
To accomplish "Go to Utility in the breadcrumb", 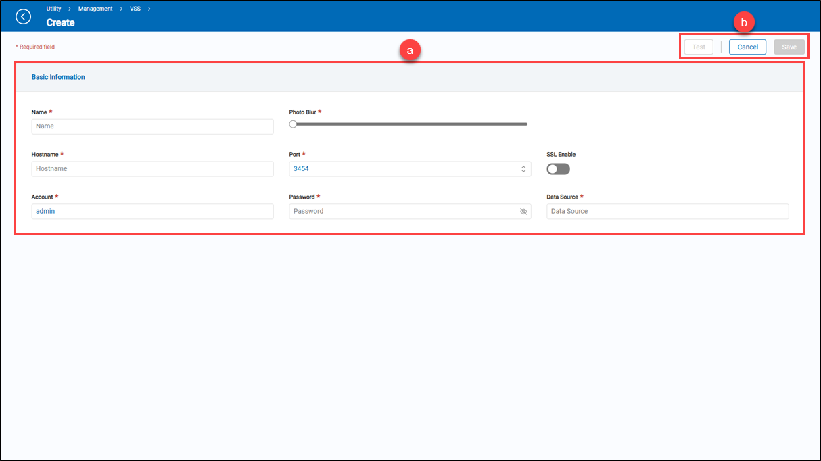I will coord(53,9).
